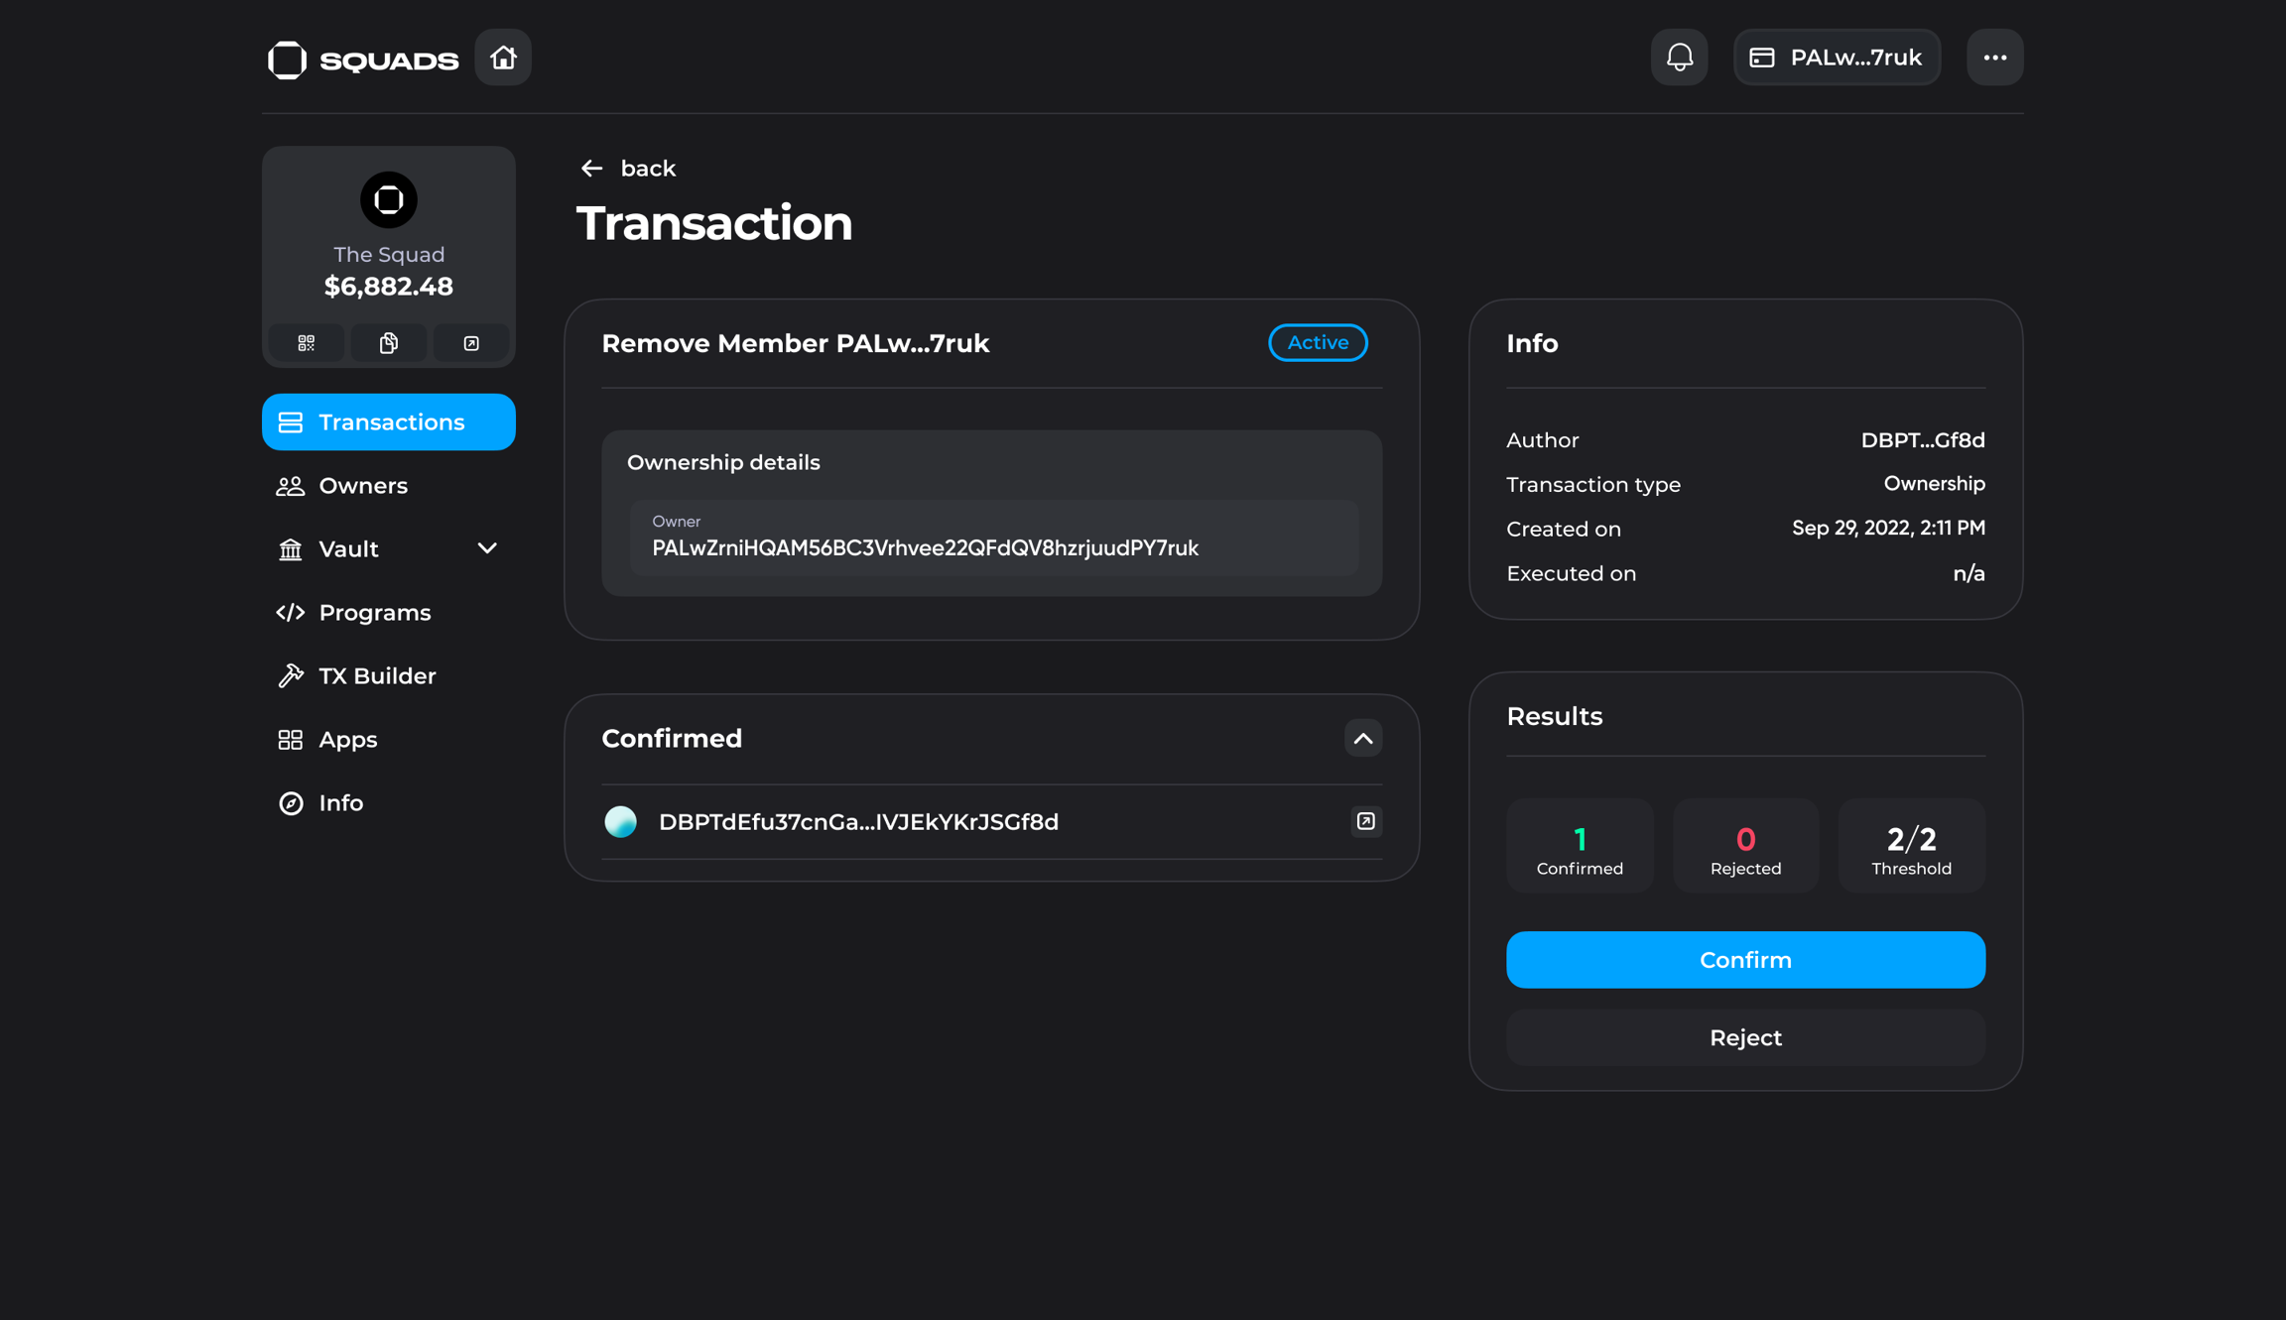
Task: Open the three-dots more menu
Action: [1994, 58]
